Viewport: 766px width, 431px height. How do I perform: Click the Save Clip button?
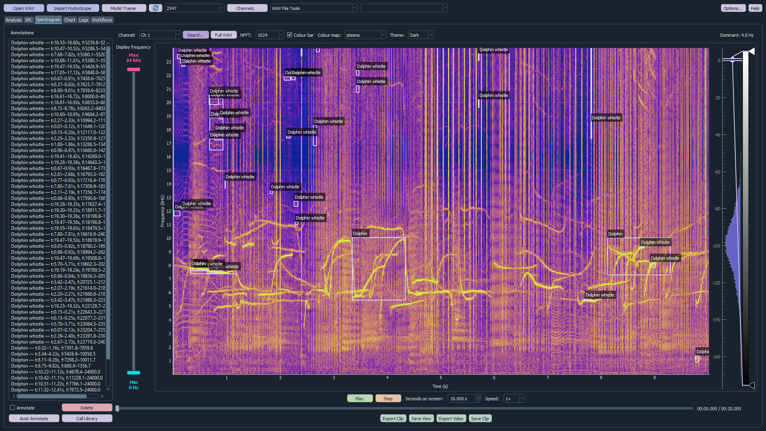(x=480, y=418)
